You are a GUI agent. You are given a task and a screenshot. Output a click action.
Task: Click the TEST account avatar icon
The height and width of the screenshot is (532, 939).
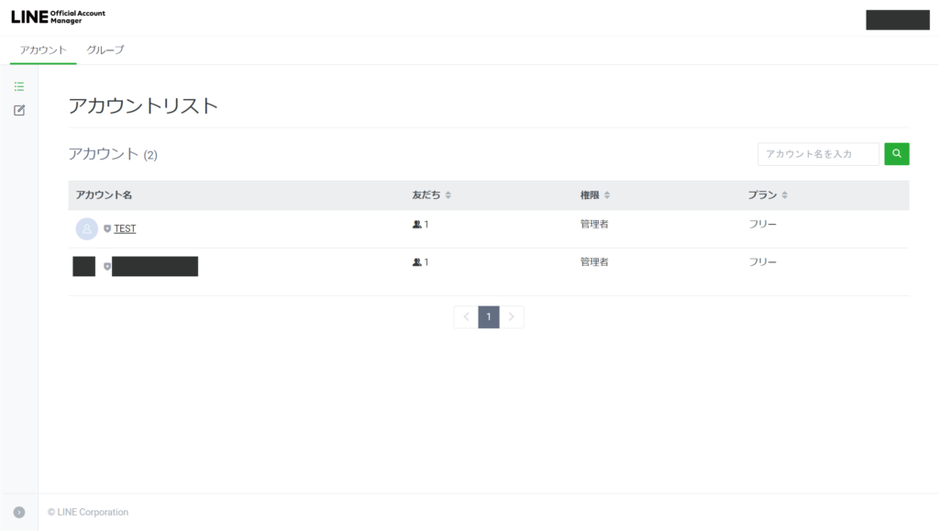pos(87,228)
